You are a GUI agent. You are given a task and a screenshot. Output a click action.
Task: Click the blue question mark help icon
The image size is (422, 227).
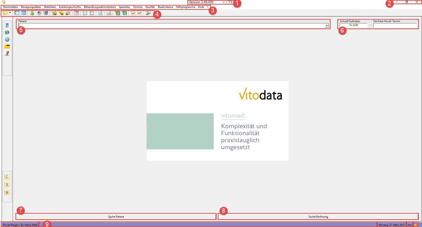(7, 39)
